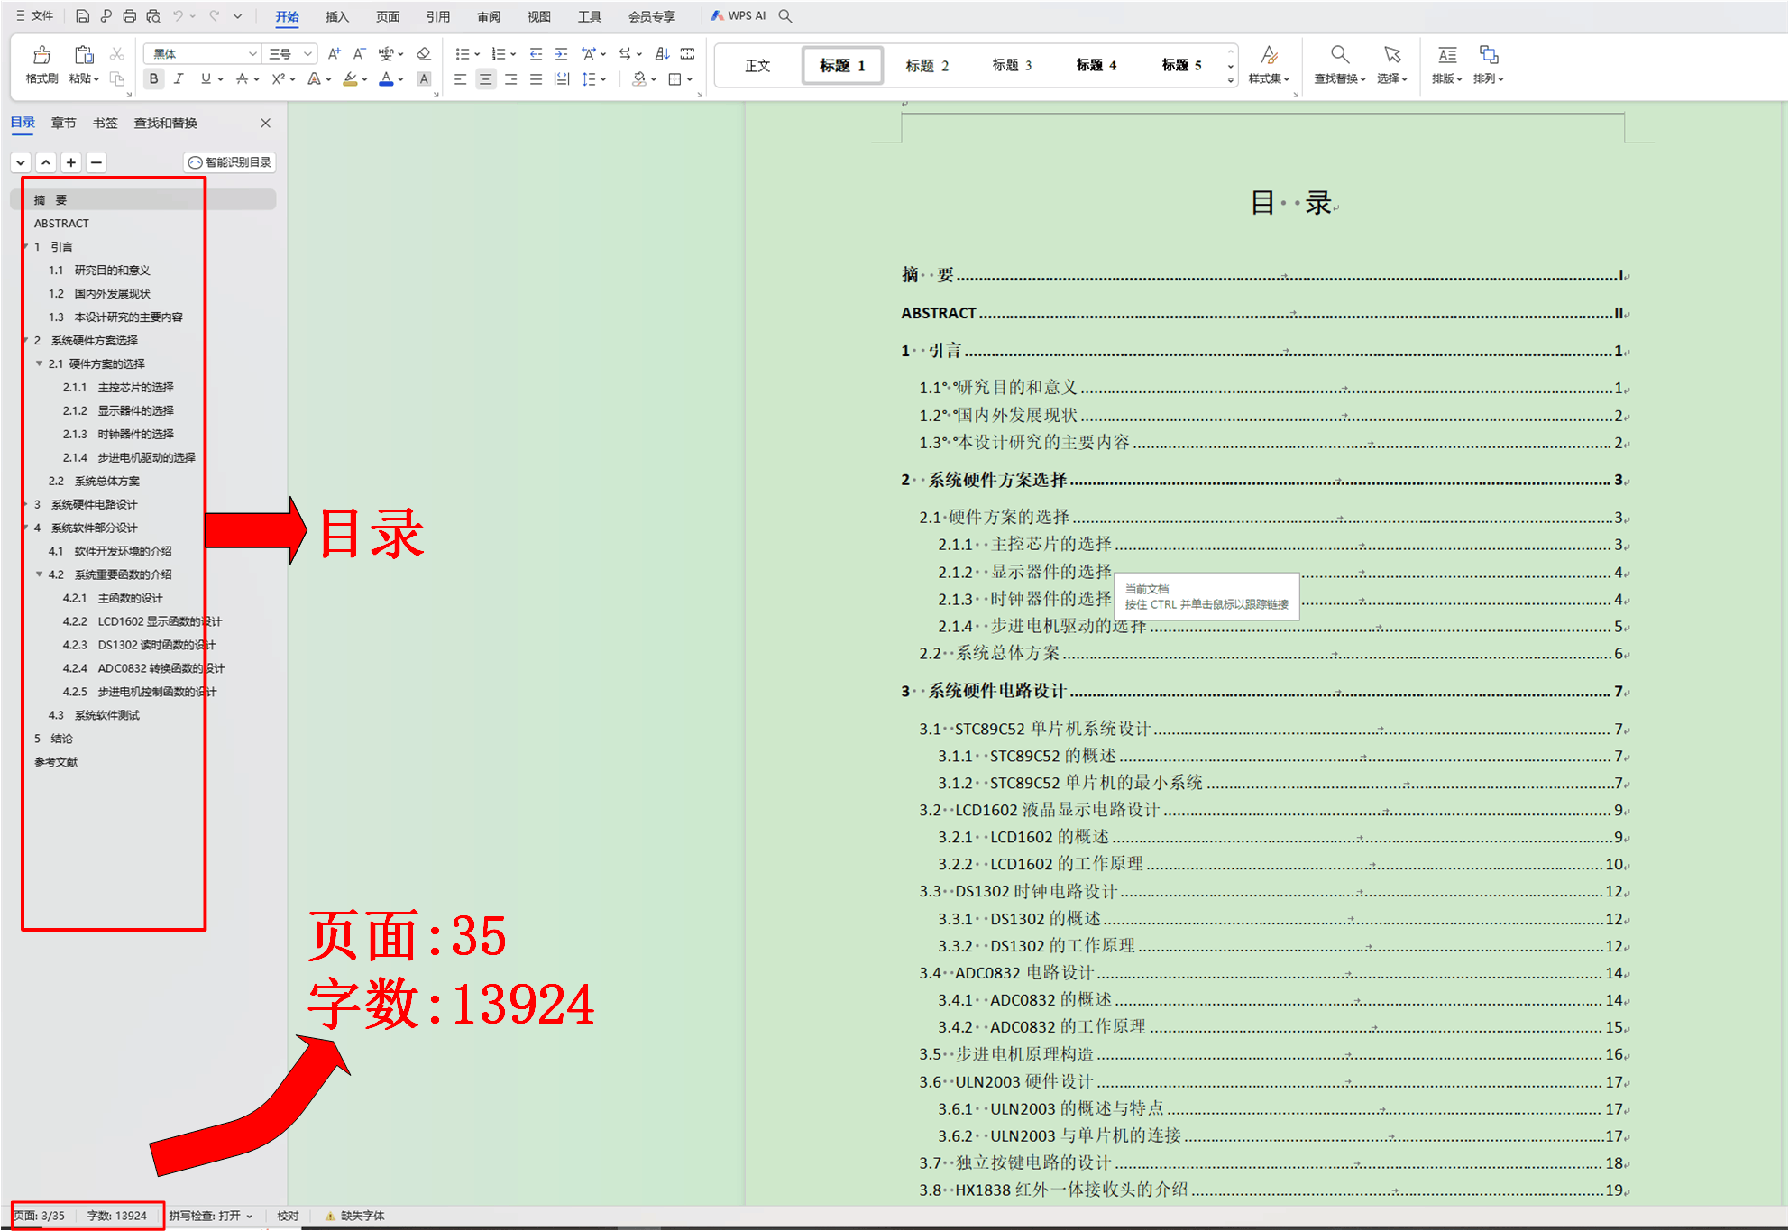This screenshot has height=1231, width=1789.
Task: Open the 排版 typesetting tool
Action: click(1445, 64)
